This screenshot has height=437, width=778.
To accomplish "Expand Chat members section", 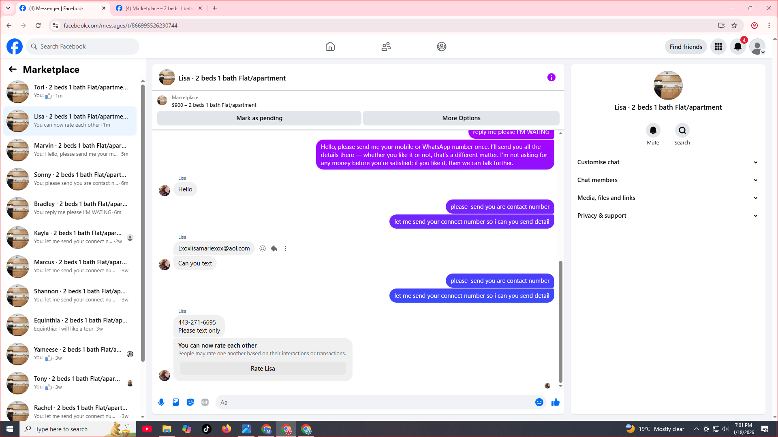I will point(667,180).
